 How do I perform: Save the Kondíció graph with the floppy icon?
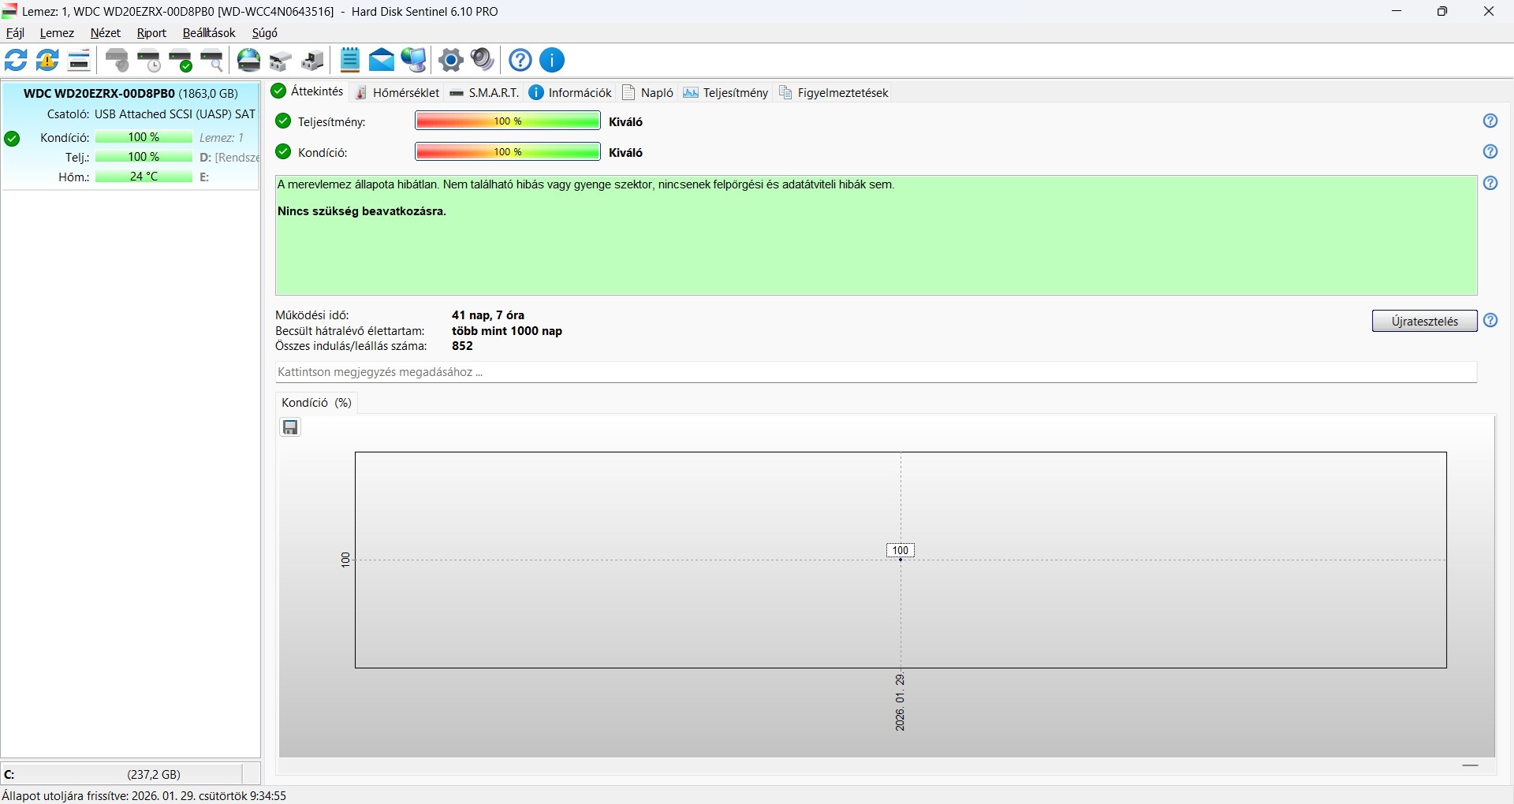[x=291, y=427]
